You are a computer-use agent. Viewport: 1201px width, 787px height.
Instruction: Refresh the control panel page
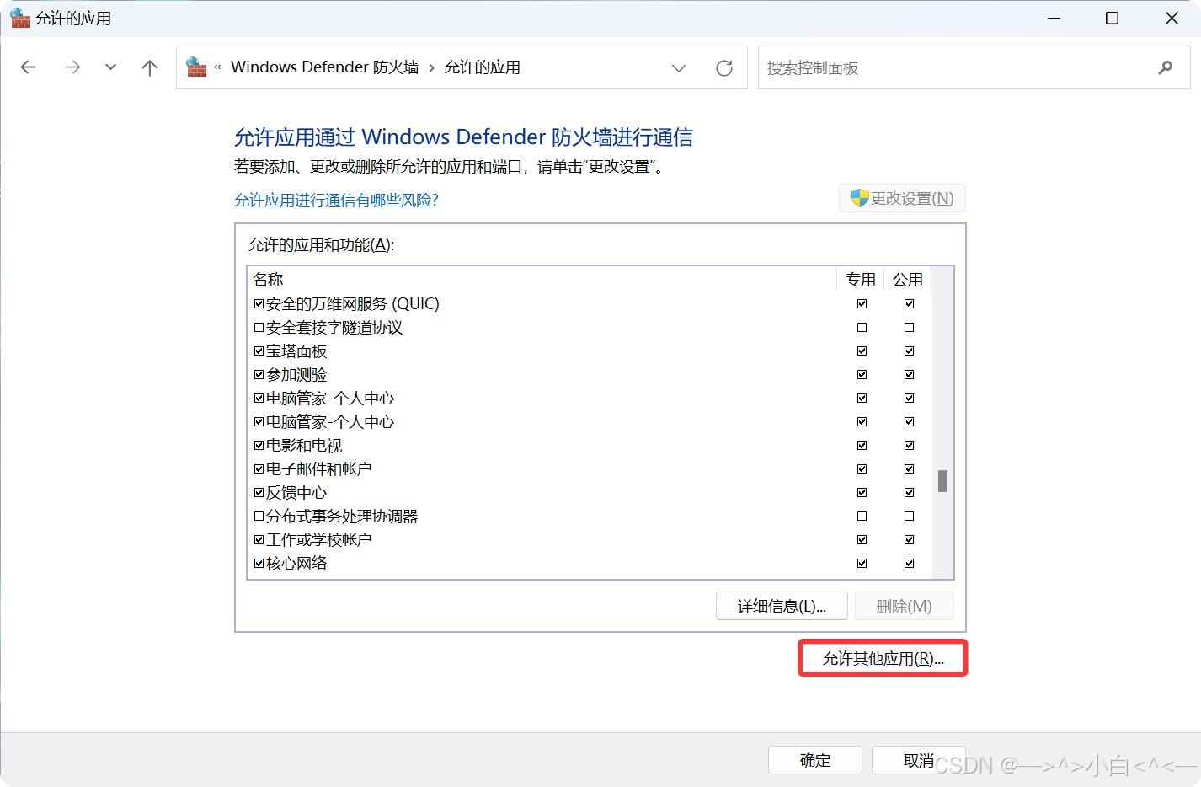point(724,68)
